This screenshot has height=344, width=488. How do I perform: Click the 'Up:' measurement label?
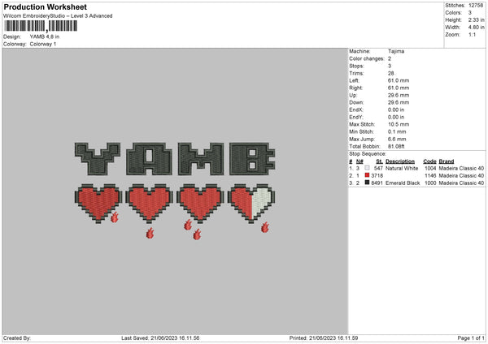click(353, 95)
